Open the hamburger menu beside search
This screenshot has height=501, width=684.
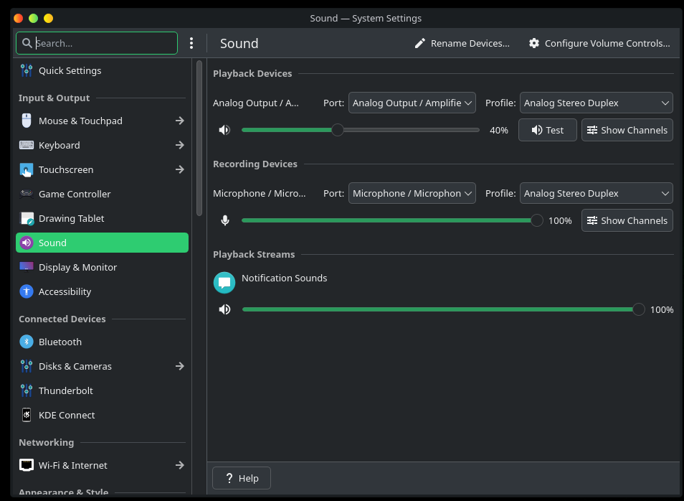[x=191, y=43]
